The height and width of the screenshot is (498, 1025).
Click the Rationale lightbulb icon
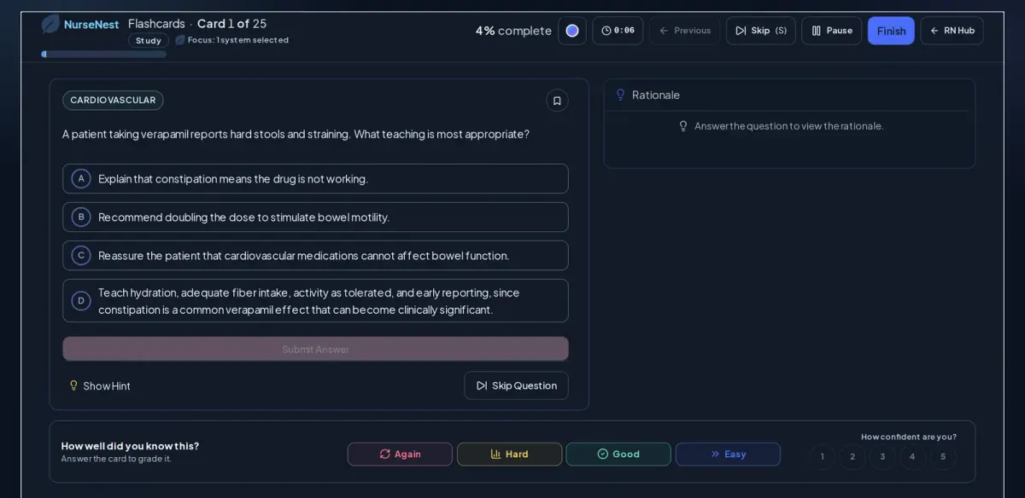click(620, 95)
